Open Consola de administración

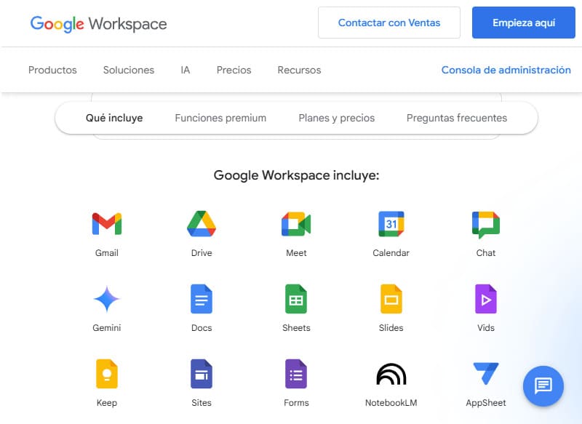506,70
